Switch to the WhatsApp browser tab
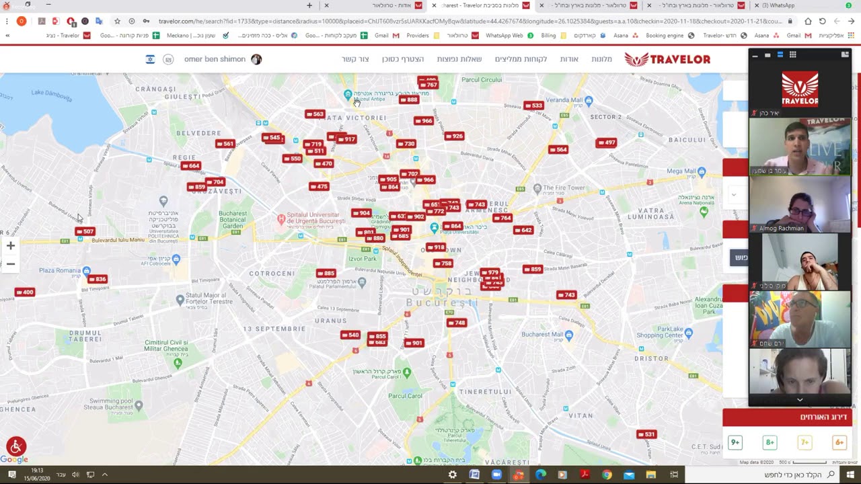Viewport: 861px width, 484px height. [804, 5]
